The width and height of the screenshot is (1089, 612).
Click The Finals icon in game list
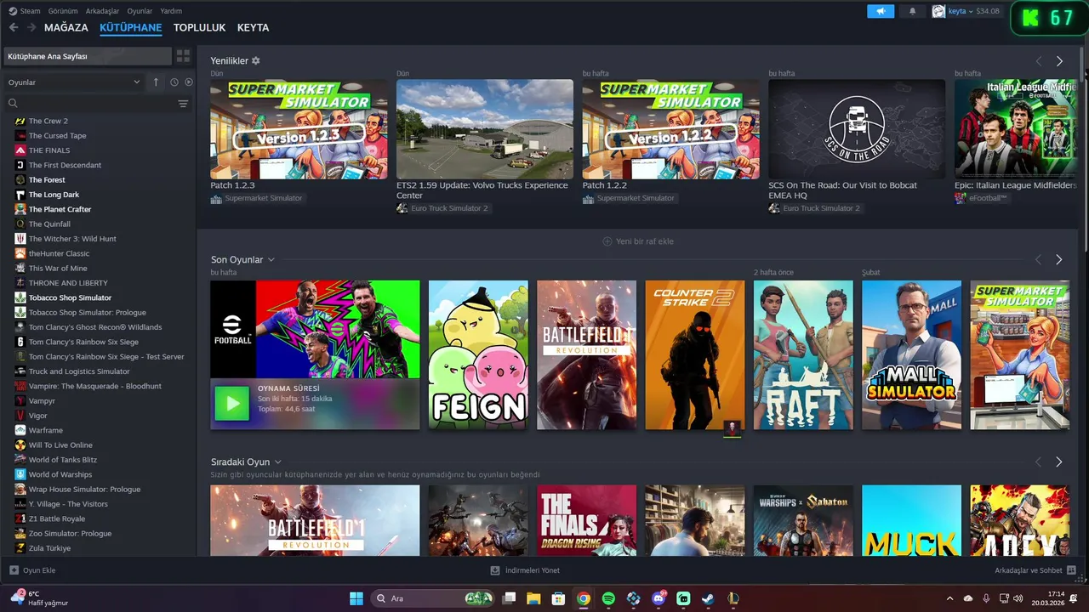(20, 150)
